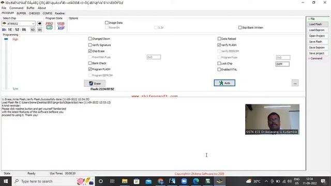Click Load Eeprom in right panel
Image resolution: width=331 pixels, height=186 pixels.
tap(318, 30)
